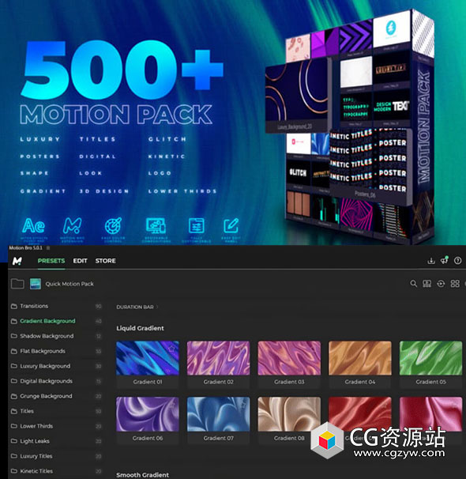Viewport: 466px width, 479px height.
Task: Pick the Gradient 06 purple preset
Action: [x=148, y=414]
